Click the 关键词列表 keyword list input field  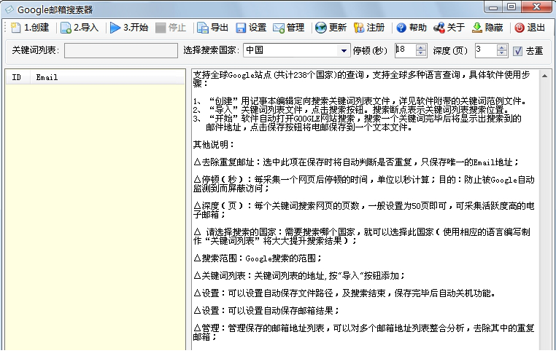tap(121, 50)
